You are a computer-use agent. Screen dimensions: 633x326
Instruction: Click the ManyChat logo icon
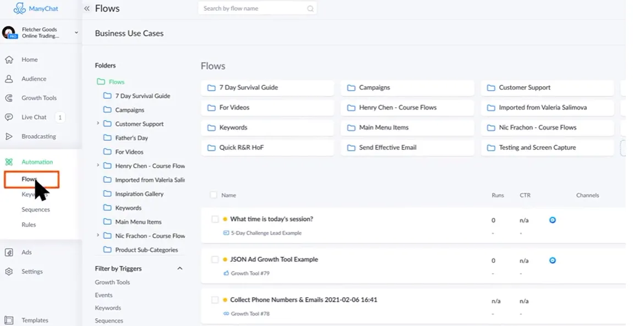coord(20,9)
